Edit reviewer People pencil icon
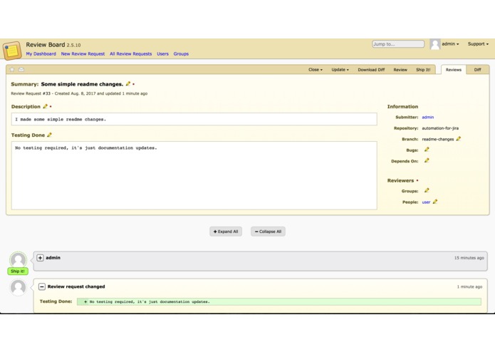The width and height of the screenshot is (495, 352). (x=435, y=202)
